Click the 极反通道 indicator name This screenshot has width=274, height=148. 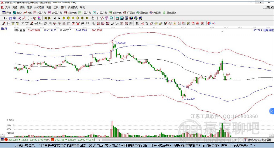pyautogui.click(x=20, y=30)
